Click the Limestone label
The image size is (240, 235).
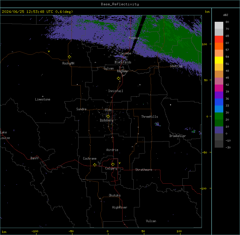pos(43,99)
